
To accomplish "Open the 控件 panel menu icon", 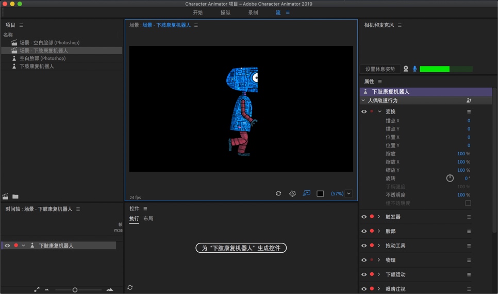I will point(145,209).
